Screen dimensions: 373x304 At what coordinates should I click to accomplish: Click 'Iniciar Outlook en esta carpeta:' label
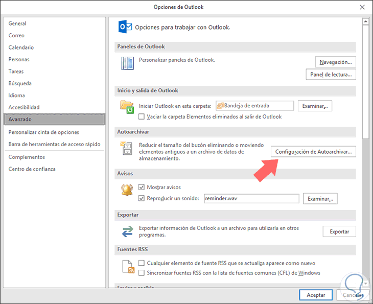coord(175,106)
